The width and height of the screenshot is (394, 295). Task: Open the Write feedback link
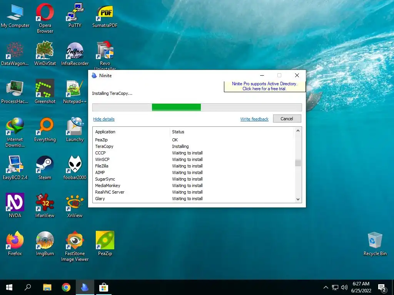[x=254, y=119]
